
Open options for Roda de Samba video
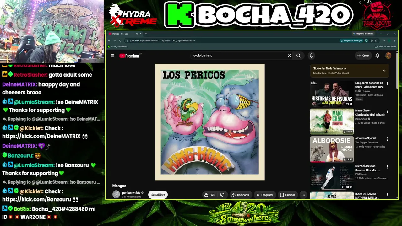click(387, 195)
